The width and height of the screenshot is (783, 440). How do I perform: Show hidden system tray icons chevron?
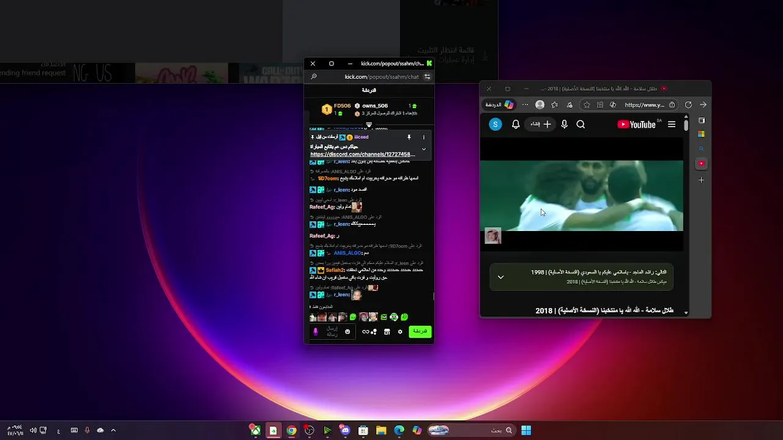pyautogui.click(x=113, y=430)
